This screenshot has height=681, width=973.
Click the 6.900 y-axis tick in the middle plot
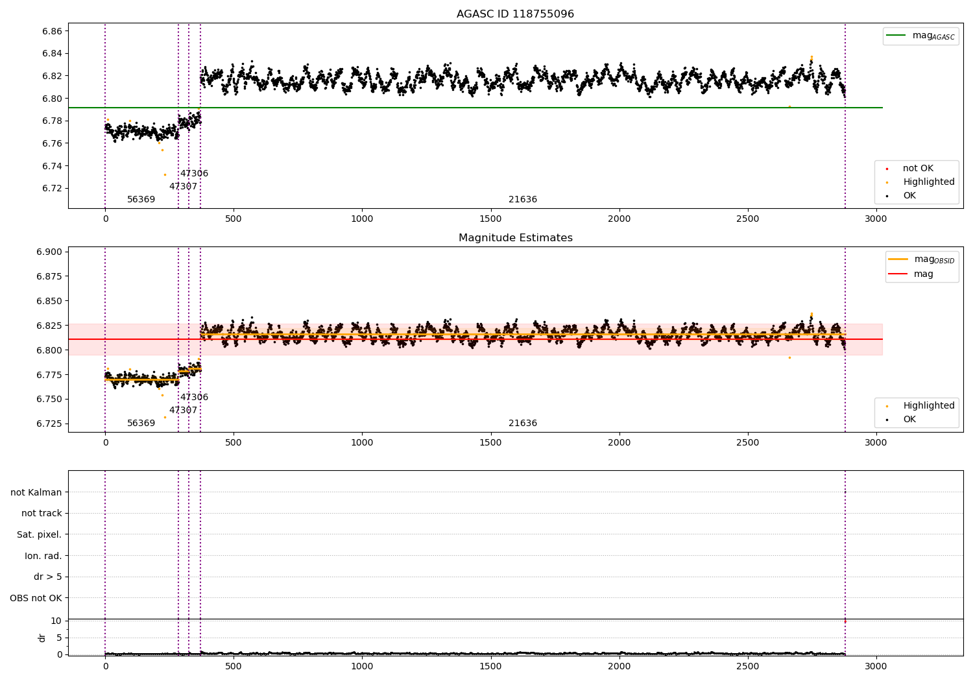[x=49, y=252]
